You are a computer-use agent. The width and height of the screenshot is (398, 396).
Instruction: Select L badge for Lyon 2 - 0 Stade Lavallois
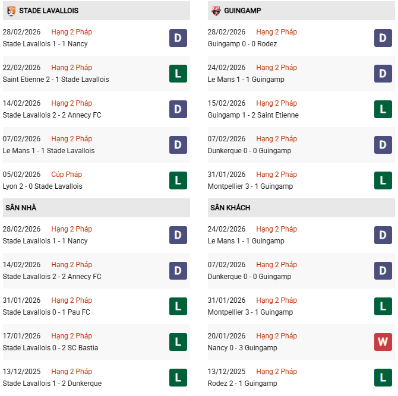(x=178, y=180)
